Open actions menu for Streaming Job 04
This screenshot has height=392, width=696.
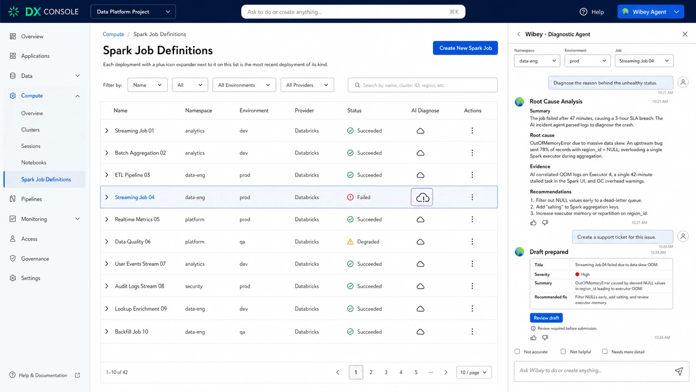tap(472, 197)
